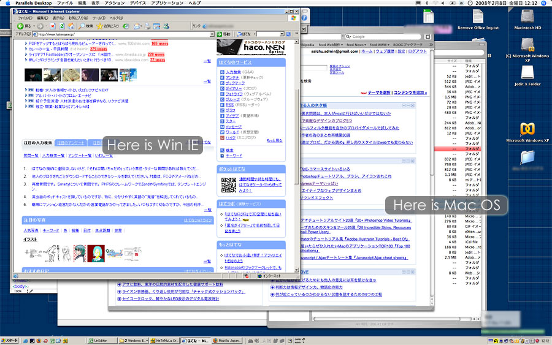552x345 pixels.
Task: Refresh the page in Internet Explorer
Action: [x=62, y=26]
